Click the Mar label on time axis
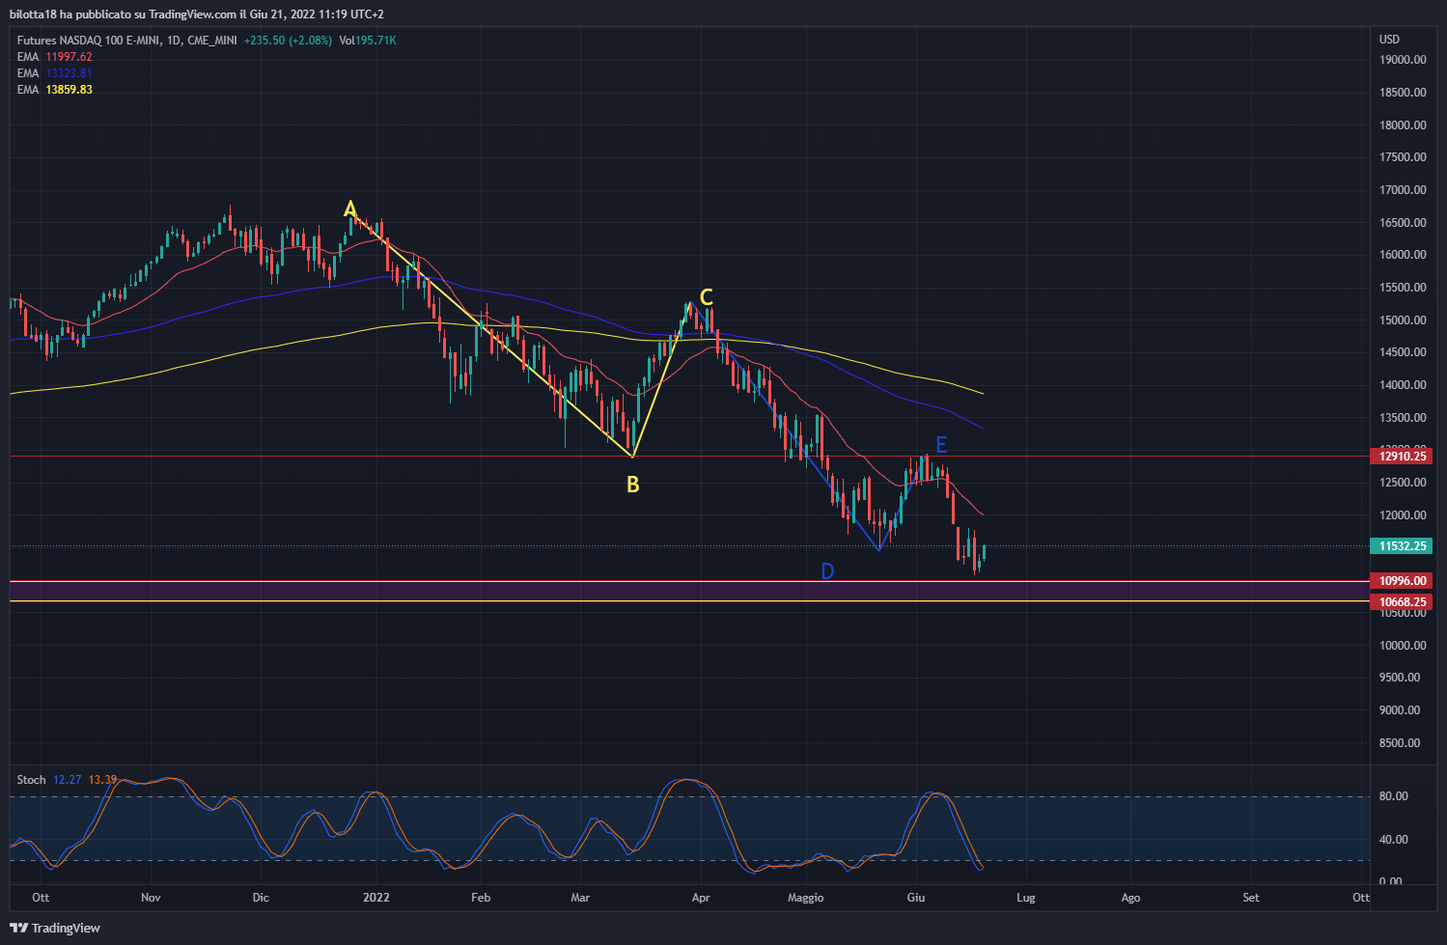The width and height of the screenshot is (1447, 945). tap(580, 898)
